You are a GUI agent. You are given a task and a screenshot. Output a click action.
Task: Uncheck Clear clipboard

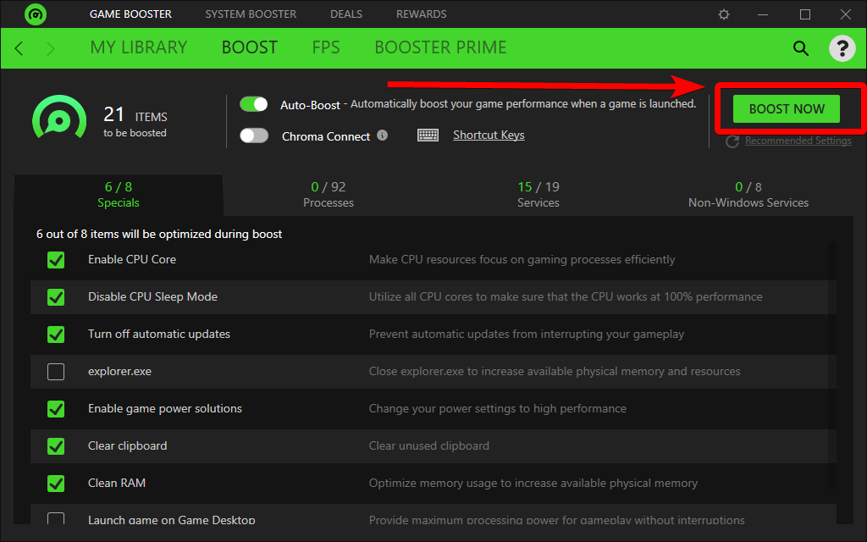56,445
